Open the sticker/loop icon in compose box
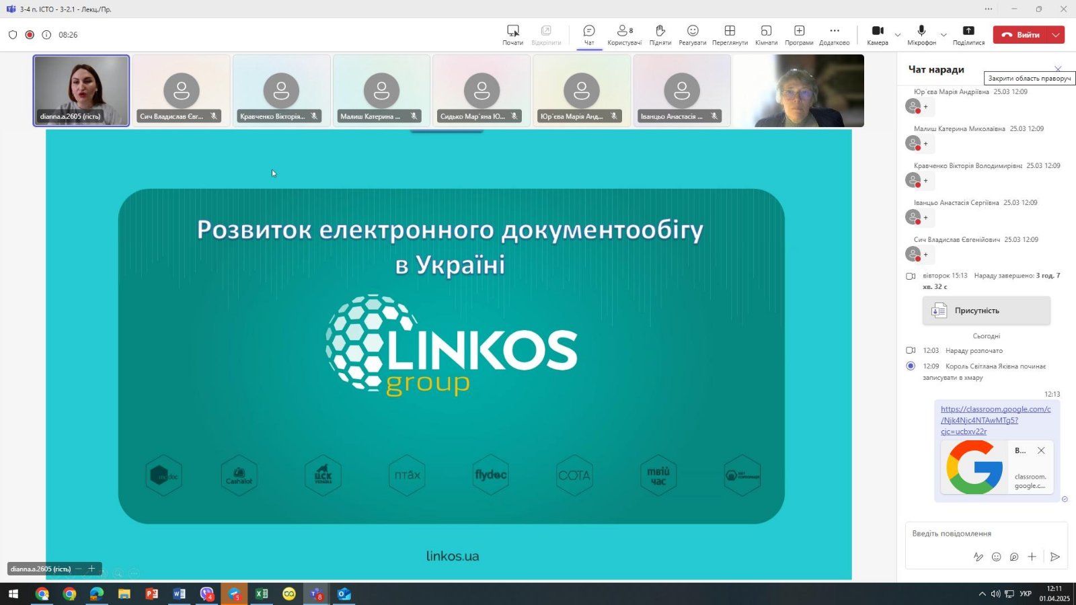Screen dimensions: 1076x605 [1014, 557]
